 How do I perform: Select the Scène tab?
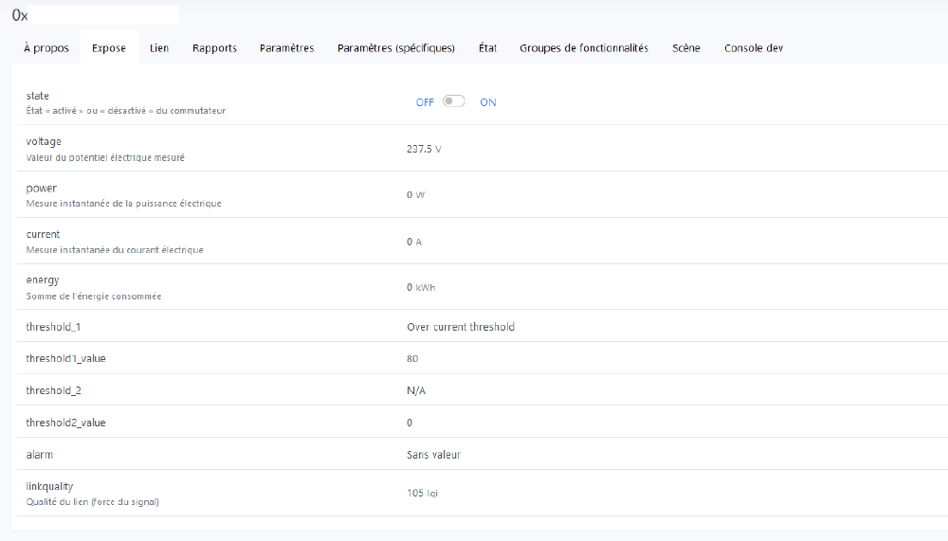coord(686,48)
